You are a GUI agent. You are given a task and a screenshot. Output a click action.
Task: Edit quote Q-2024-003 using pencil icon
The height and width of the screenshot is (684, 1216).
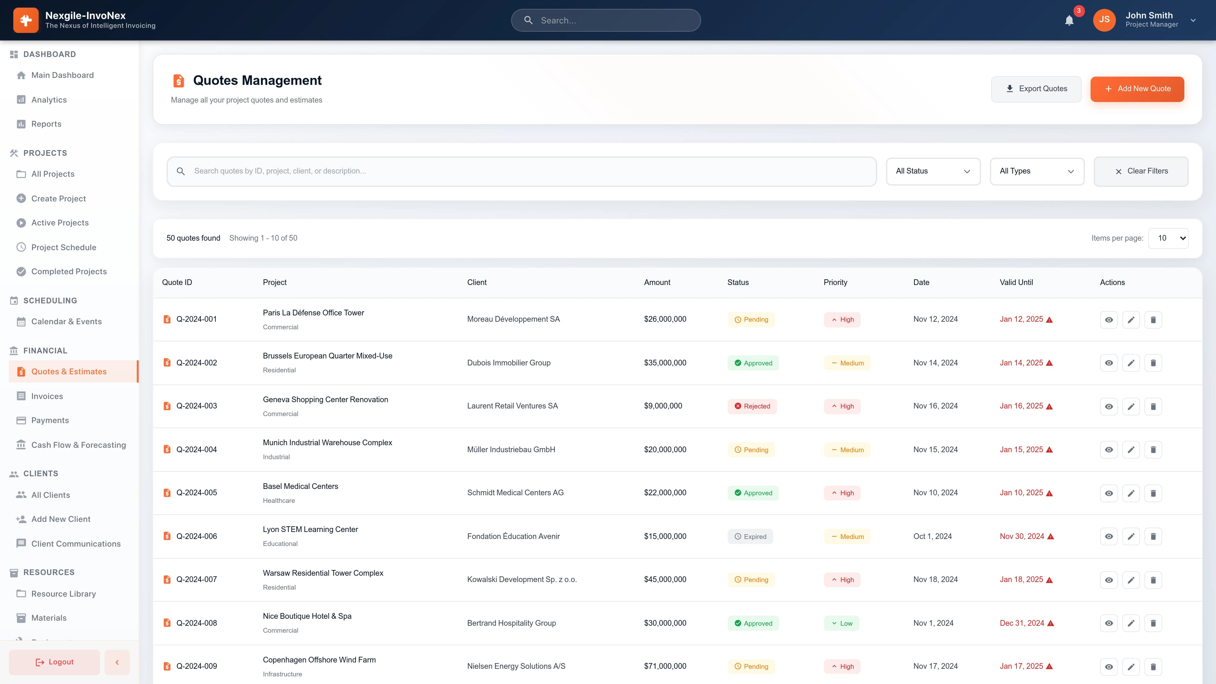point(1131,406)
